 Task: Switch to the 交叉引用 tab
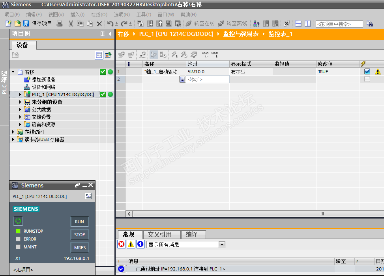point(162,235)
